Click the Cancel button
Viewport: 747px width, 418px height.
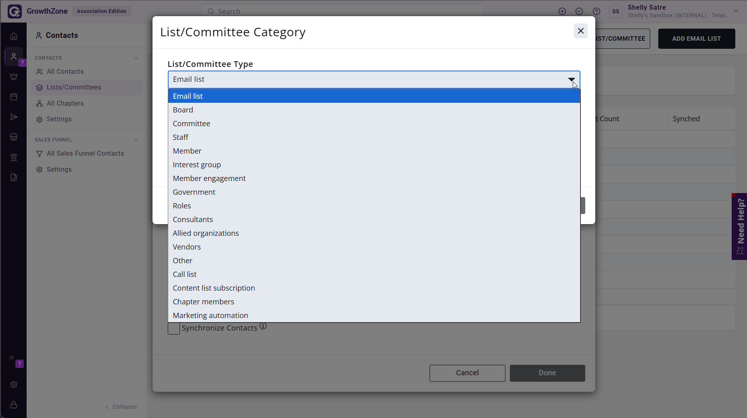click(467, 373)
